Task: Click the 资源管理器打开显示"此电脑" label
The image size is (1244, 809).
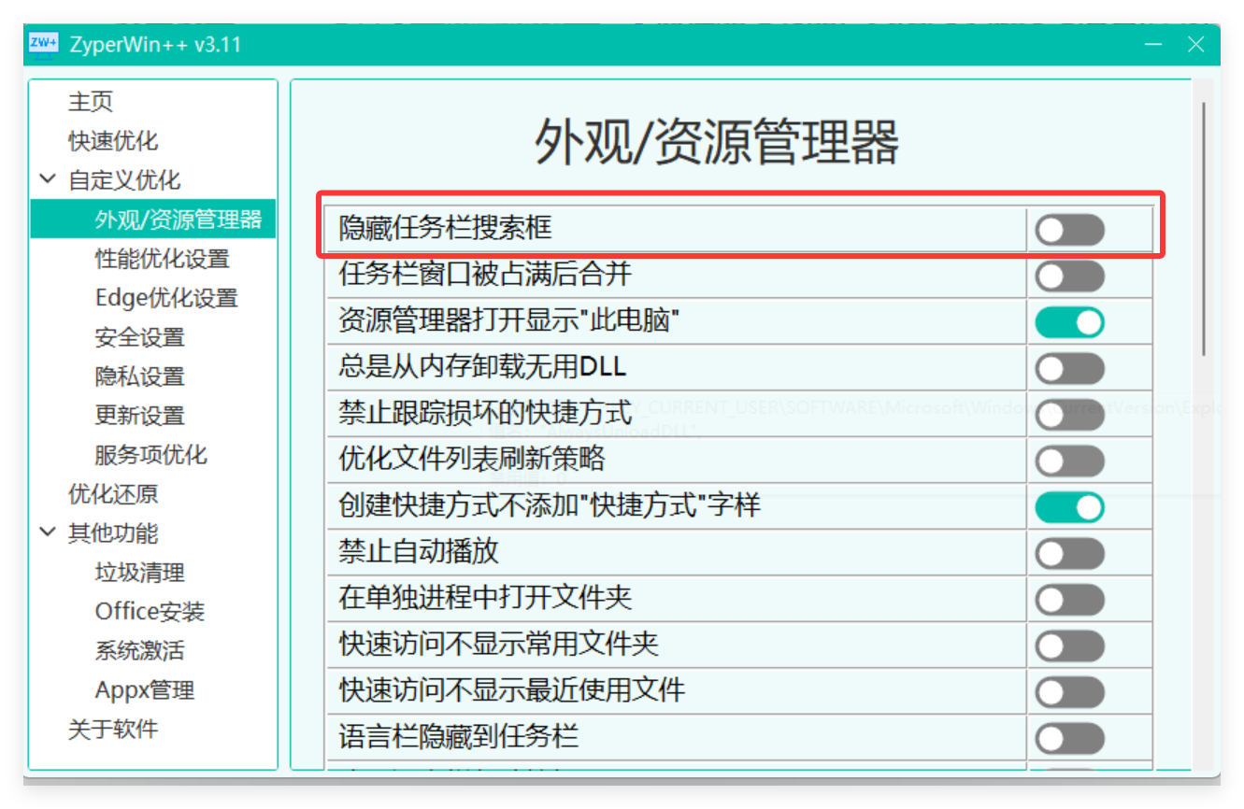Action: pos(508,320)
